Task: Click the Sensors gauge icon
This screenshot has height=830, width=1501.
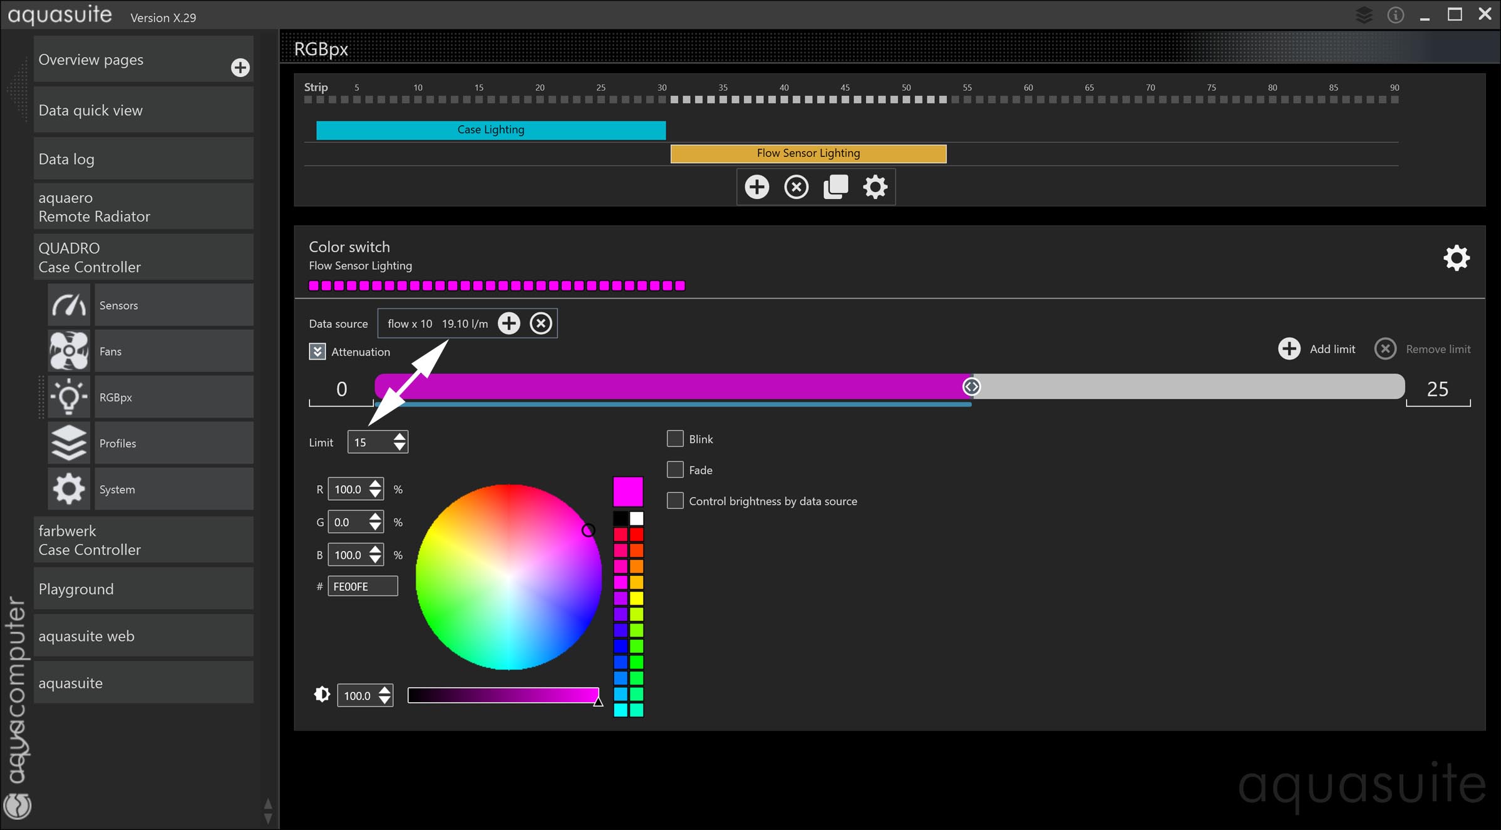Action: tap(69, 305)
